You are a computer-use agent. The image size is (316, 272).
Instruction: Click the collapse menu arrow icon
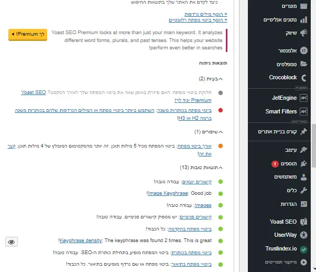pos(304,262)
